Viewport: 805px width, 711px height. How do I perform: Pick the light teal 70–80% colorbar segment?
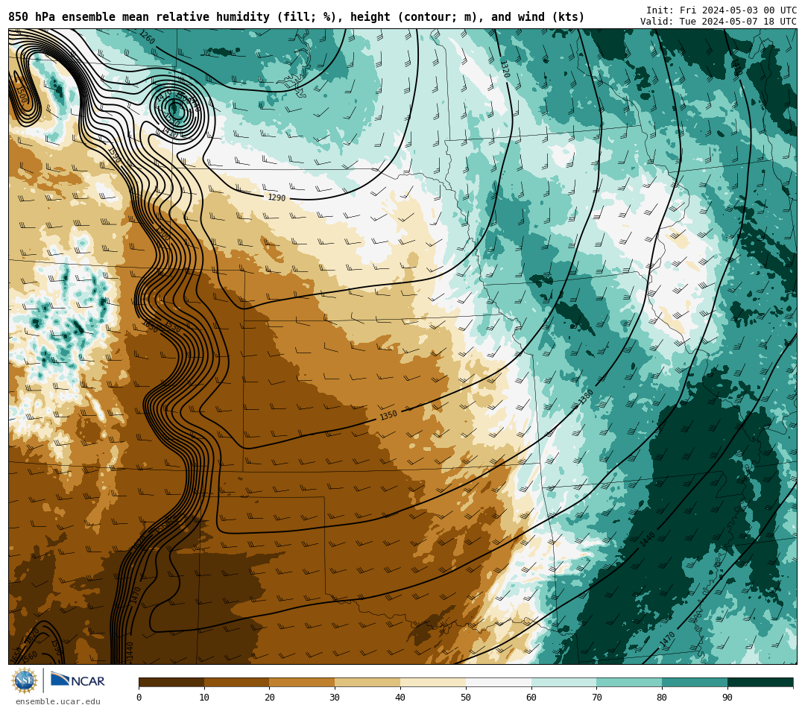629,682
